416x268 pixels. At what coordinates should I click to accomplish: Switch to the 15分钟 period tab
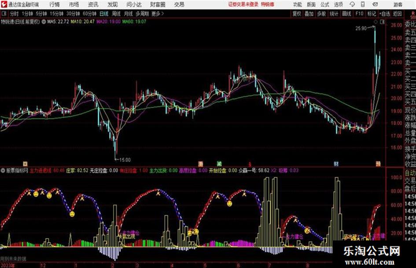click(x=56, y=14)
